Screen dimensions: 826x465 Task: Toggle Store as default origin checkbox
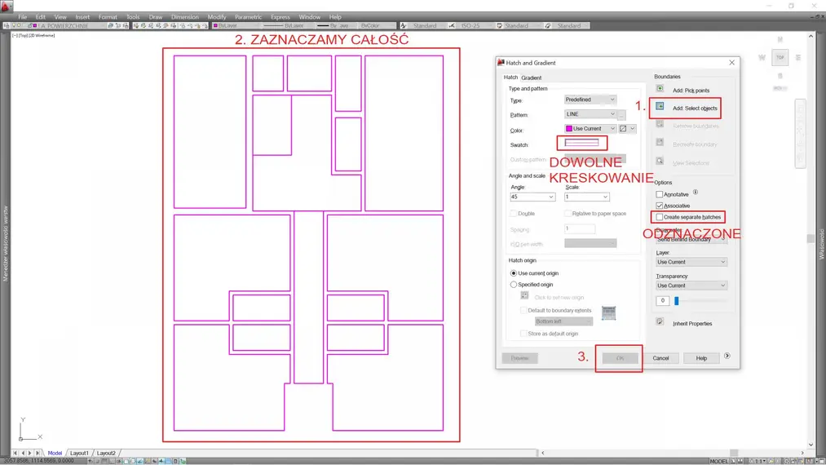pos(523,333)
